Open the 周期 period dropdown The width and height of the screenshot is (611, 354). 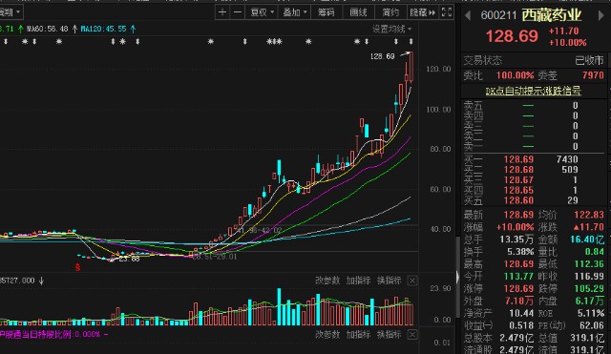[x=11, y=12]
